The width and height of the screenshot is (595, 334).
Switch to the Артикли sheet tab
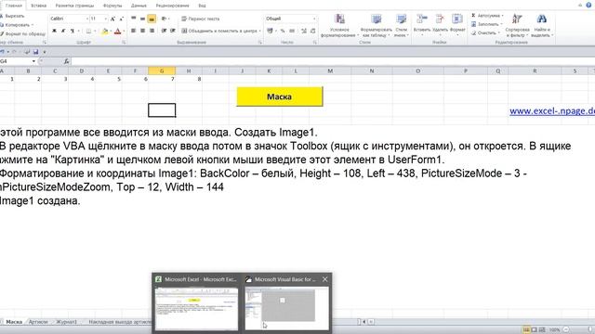point(38,322)
